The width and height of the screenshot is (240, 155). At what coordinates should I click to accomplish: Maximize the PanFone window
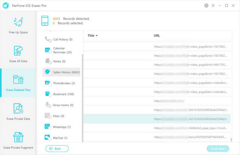click(x=227, y=6)
